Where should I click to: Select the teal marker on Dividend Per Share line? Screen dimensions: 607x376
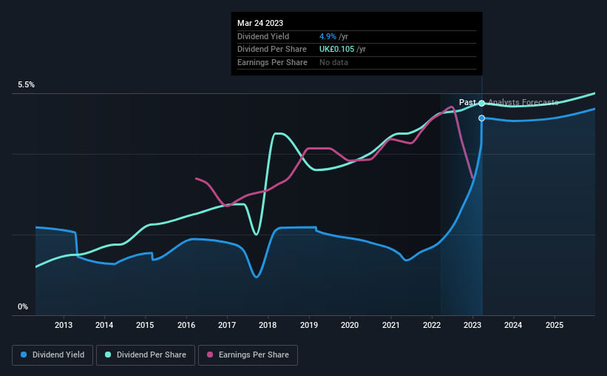[481, 104]
